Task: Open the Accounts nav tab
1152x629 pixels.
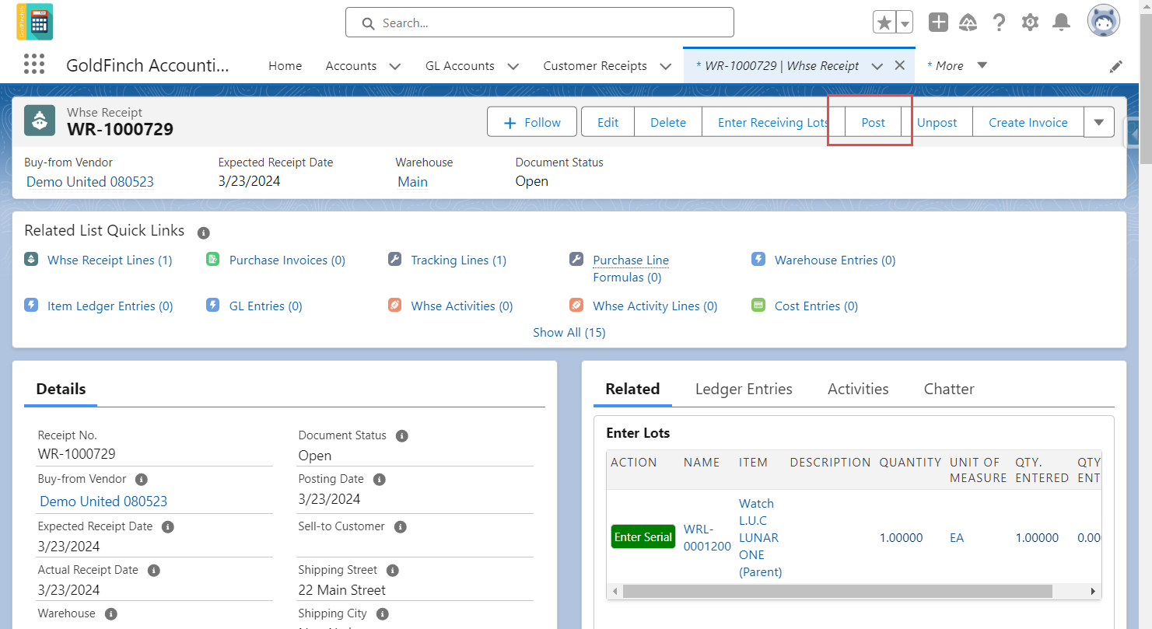Action: [351, 66]
